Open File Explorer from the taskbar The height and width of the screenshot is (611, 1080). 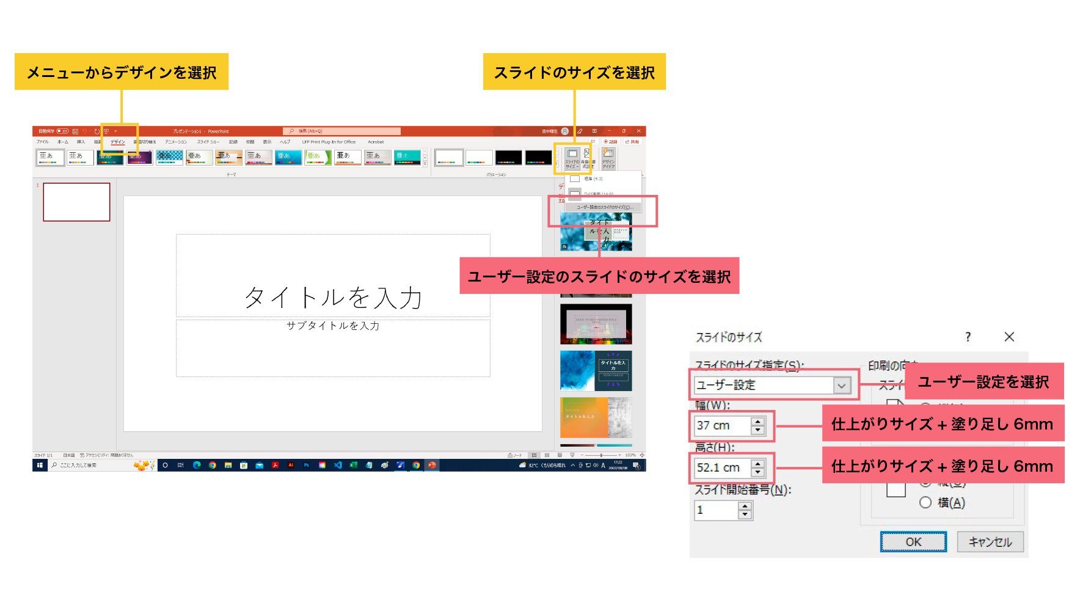(228, 465)
